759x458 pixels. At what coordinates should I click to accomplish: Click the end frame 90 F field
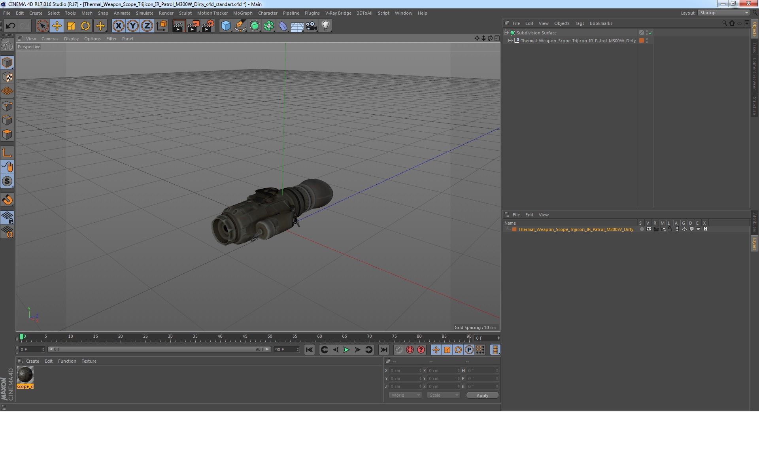287,350
